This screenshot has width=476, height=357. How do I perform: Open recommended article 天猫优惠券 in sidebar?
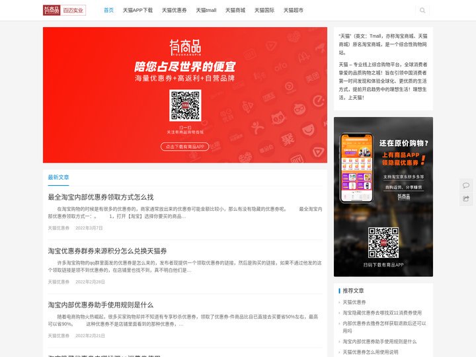(x=354, y=302)
